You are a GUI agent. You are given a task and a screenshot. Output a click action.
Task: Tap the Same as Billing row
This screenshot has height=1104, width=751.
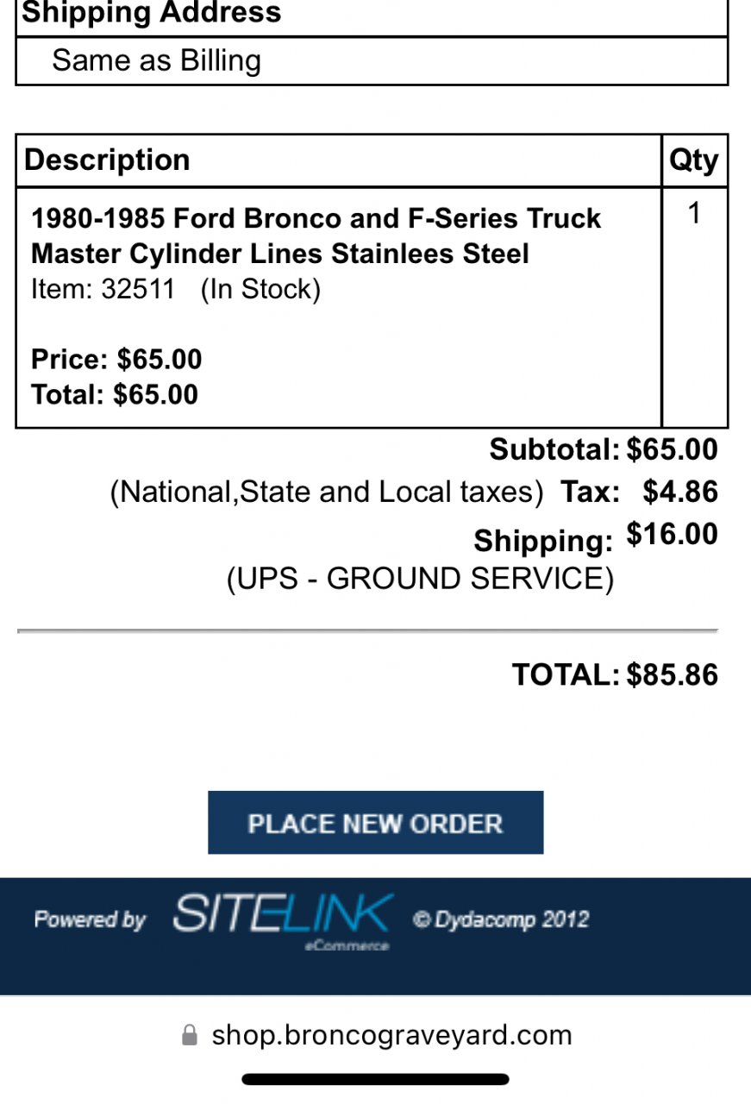pos(156,60)
